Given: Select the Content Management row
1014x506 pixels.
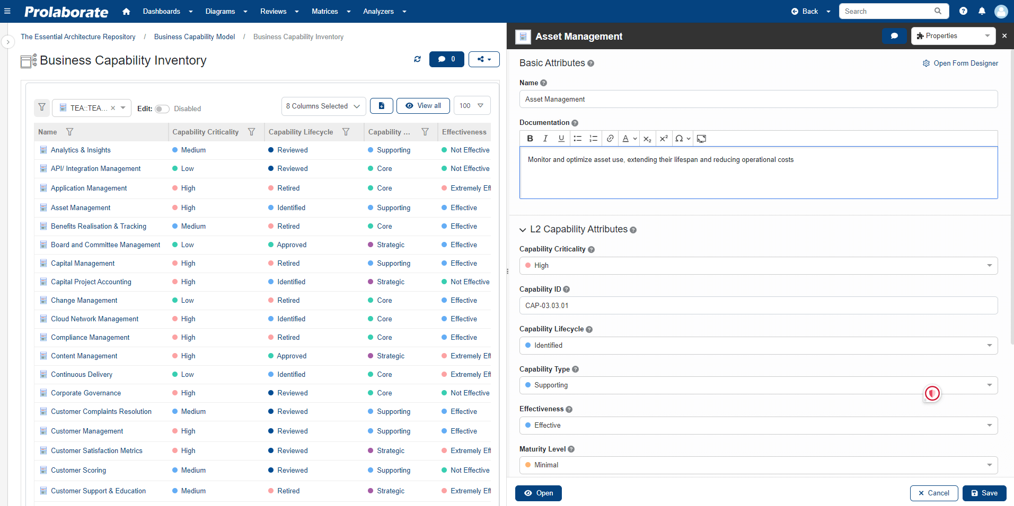Looking at the screenshot, I should click(262, 356).
